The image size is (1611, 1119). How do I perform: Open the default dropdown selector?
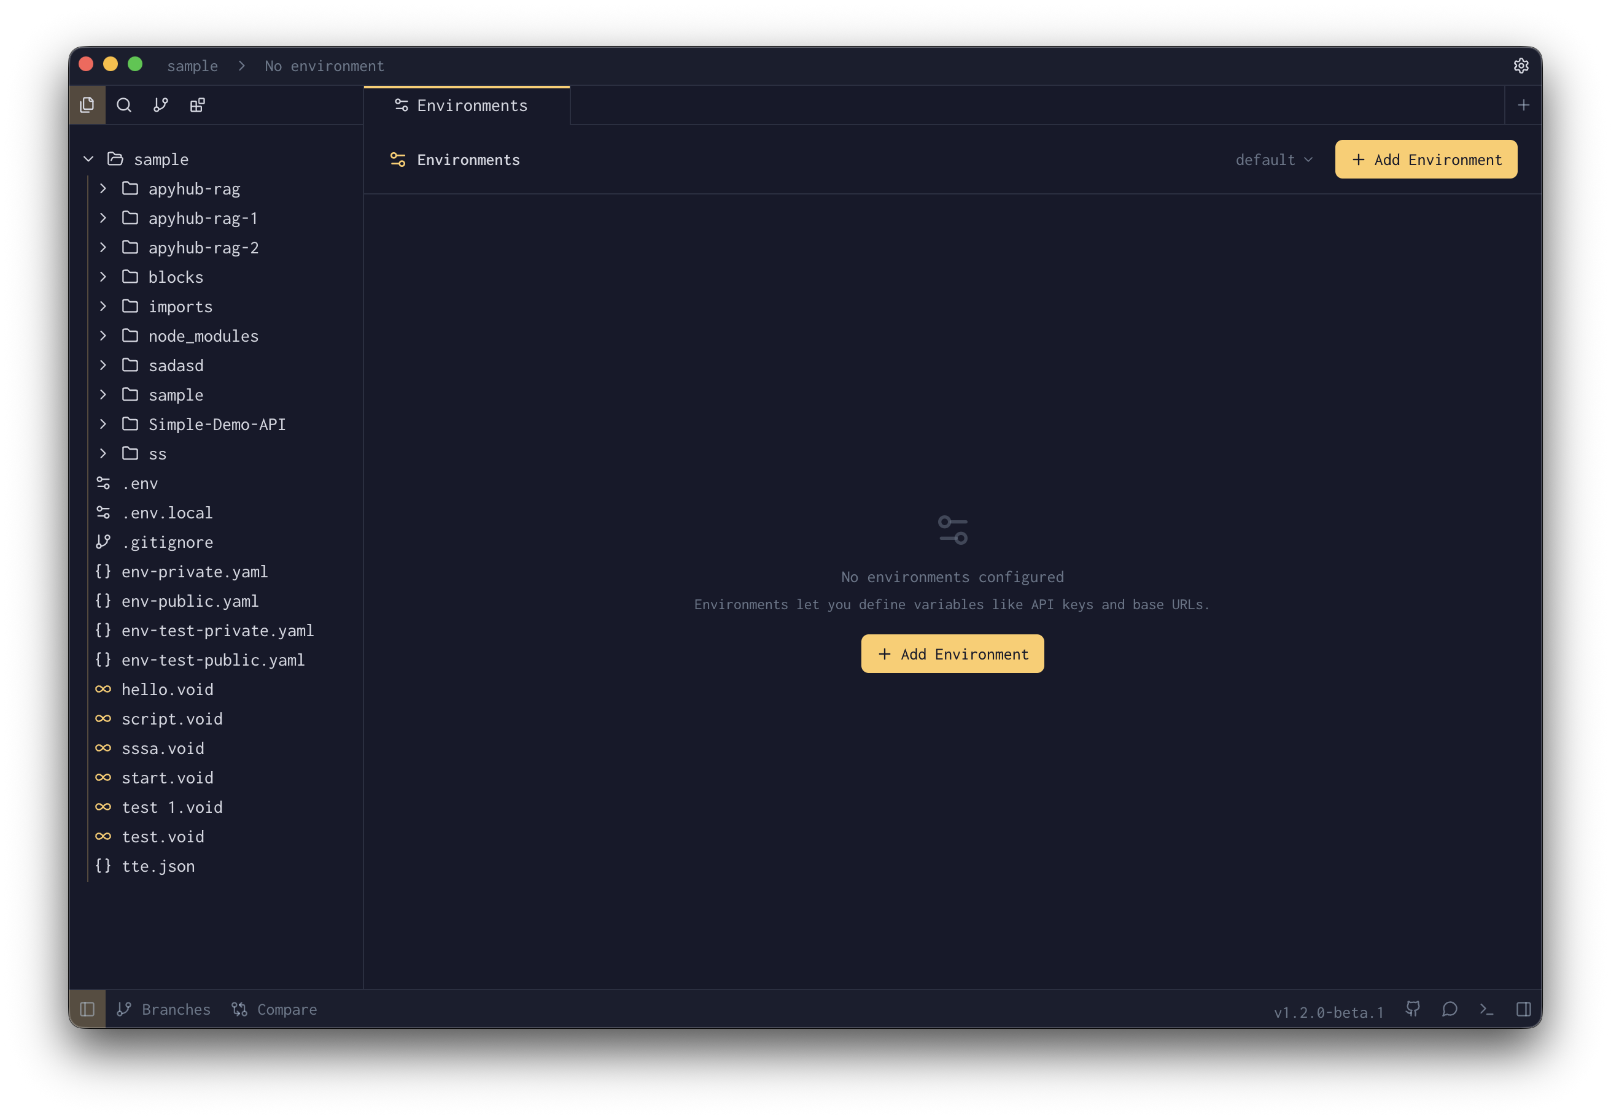(x=1273, y=160)
